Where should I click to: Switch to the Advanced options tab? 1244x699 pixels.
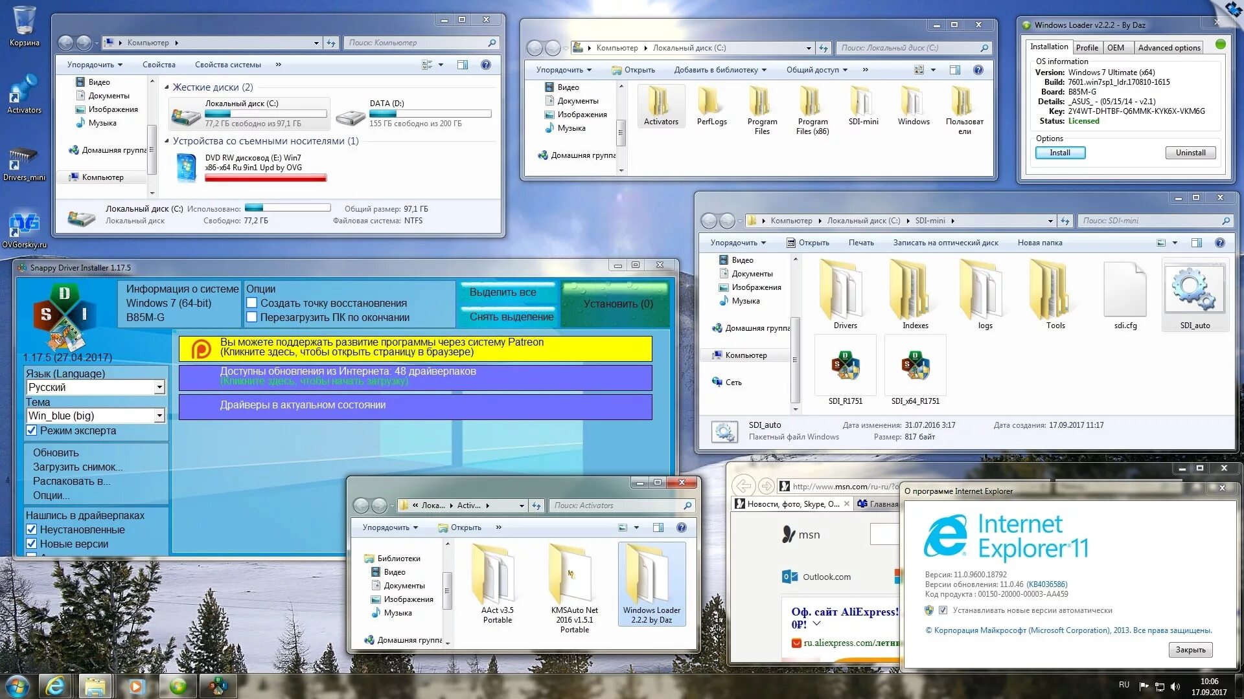click(1169, 48)
